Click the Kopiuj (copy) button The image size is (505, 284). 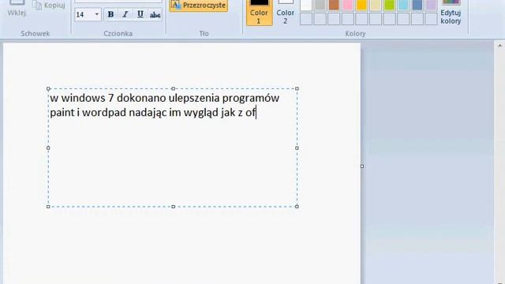click(49, 6)
